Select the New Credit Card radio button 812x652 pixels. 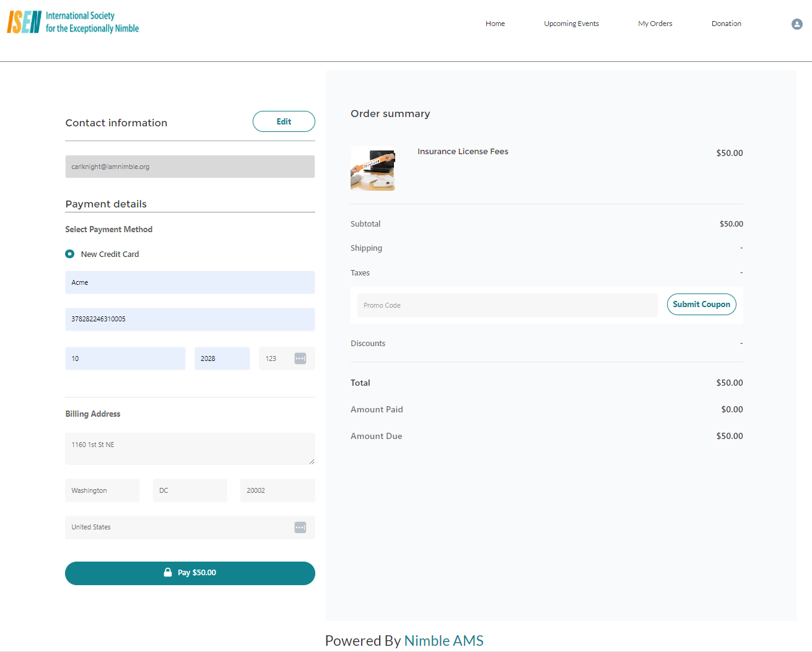pos(70,254)
